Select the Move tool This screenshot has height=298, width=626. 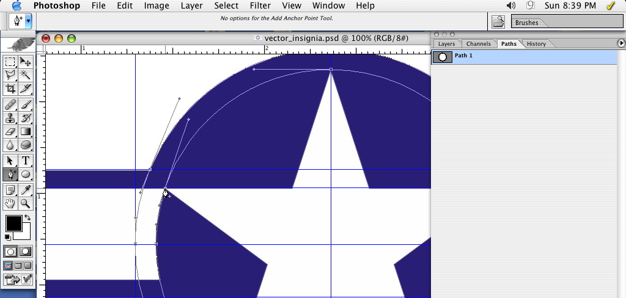(x=26, y=62)
